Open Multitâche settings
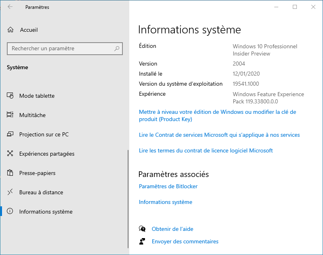This screenshot has height=255, width=323. coord(32,115)
